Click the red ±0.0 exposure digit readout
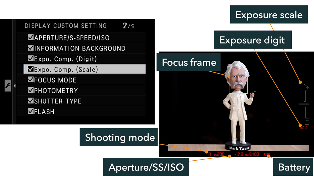 (304, 128)
